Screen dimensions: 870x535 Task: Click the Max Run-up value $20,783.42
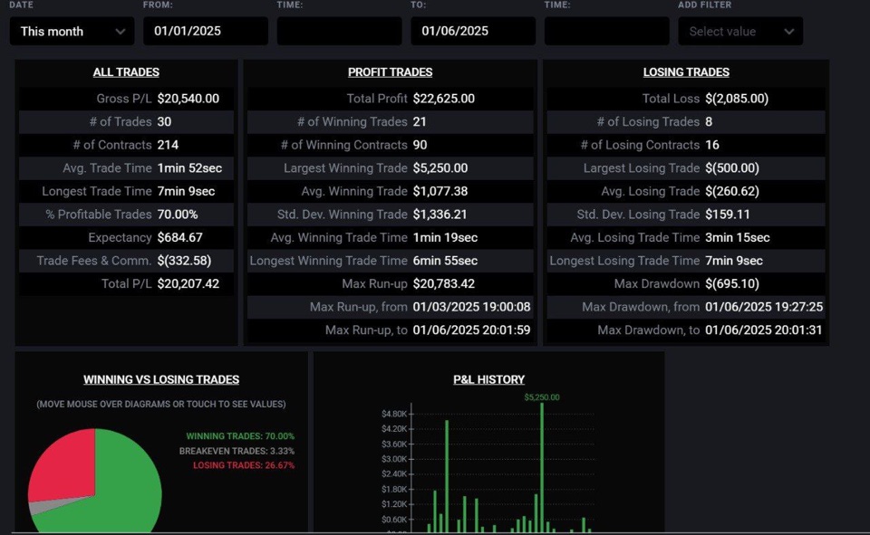coord(444,284)
